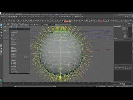Toggle Backface Culling in Polygons menu
Screen dimensions: 133x100
coord(20,31)
